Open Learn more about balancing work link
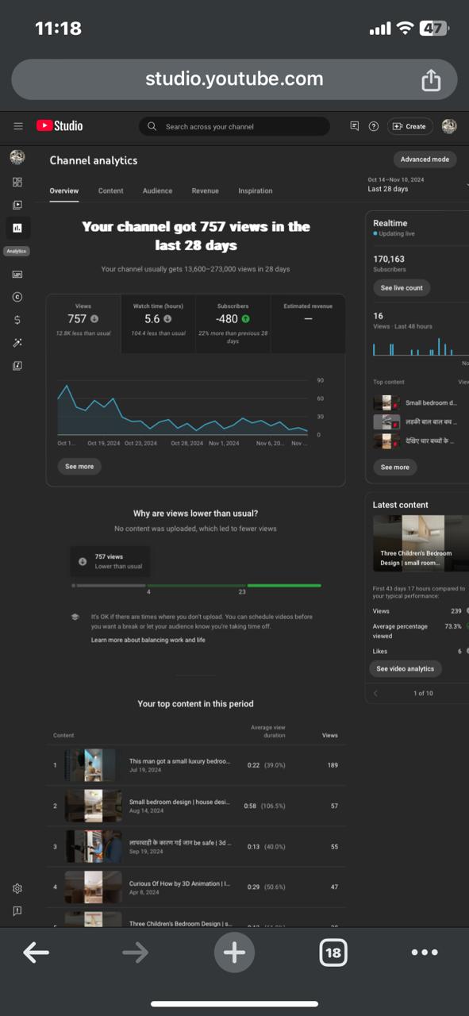This screenshot has height=1016, width=469. tap(148, 640)
